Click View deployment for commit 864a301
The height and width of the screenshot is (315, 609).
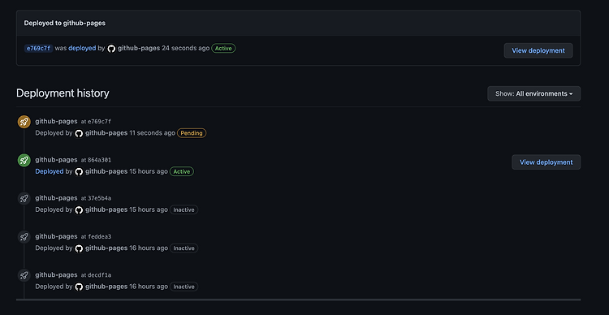pos(546,162)
